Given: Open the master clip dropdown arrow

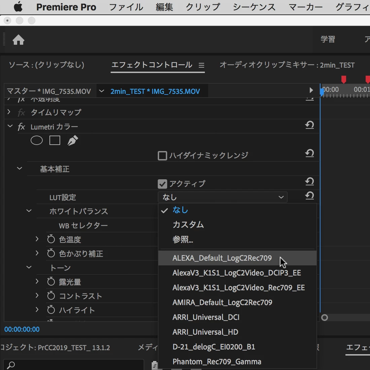Looking at the screenshot, I should [x=102, y=91].
